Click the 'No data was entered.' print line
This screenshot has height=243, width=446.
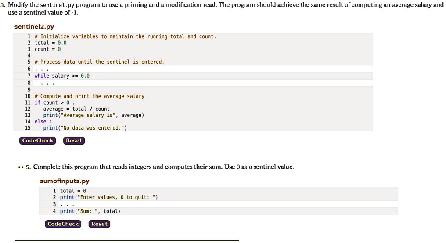coord(85,128)
